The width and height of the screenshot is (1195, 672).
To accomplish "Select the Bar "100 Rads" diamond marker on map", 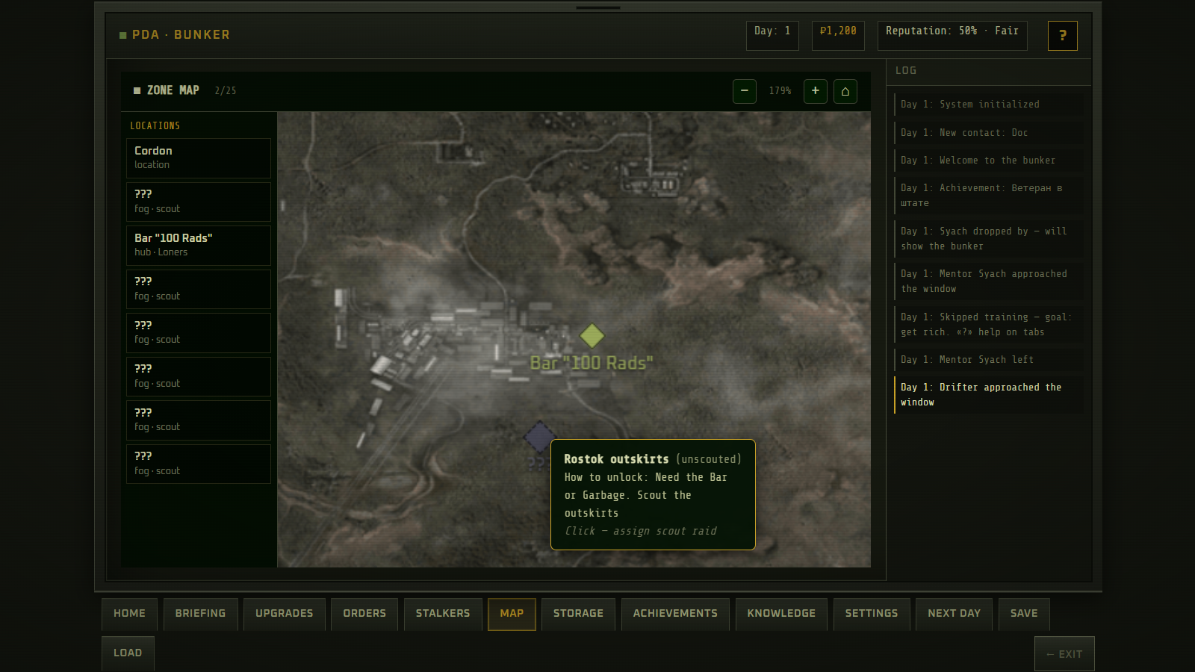I will (592, 336).
